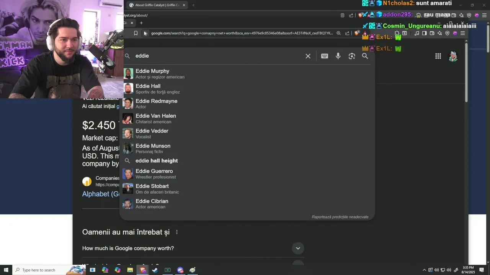Open the Windows Start menu
The height and width of the screenshot is (275, 490).
(6, 270)
